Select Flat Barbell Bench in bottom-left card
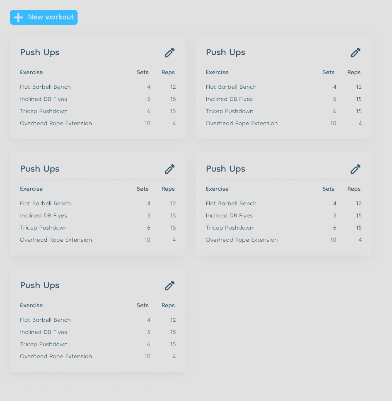Image resolution: width=392 pixels, height=401 pixels. click(45, 320)
